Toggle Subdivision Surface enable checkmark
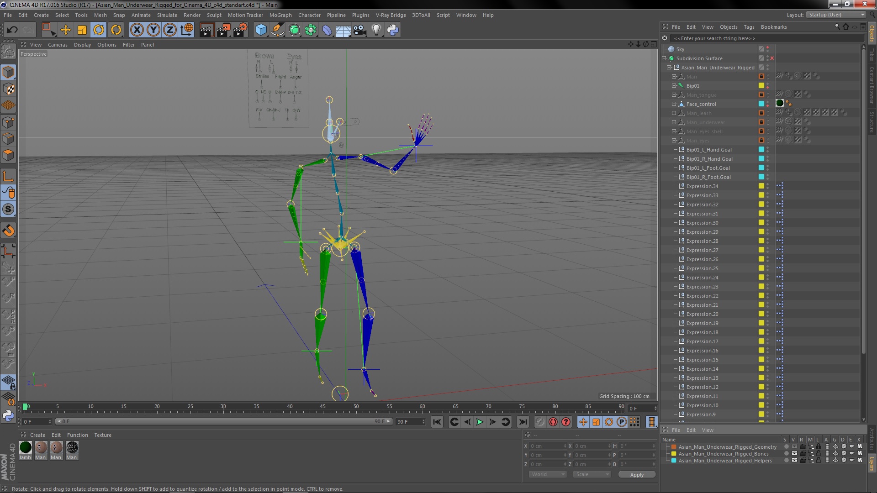 click(x=772, y=58)
